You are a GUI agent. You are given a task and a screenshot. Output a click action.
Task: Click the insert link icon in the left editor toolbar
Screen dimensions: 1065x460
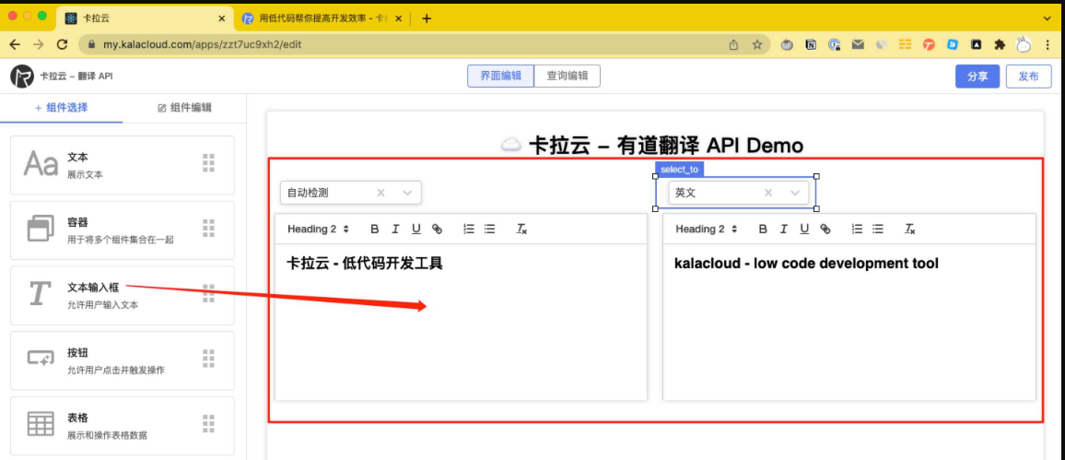(438, 229)
